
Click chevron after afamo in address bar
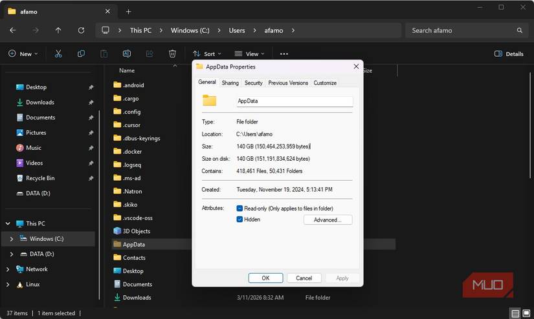[x=293, y=30]
